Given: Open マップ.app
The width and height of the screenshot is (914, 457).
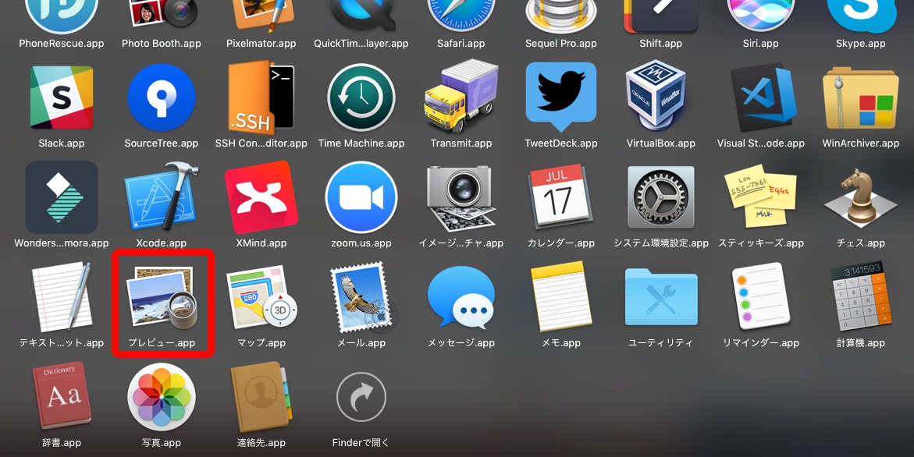Looking at the screenshot, I should [x=261, y=297].
